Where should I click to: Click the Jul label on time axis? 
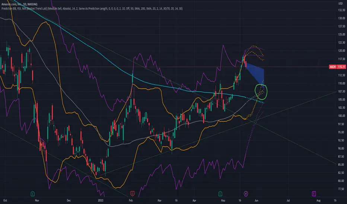(x=288, y=200)
